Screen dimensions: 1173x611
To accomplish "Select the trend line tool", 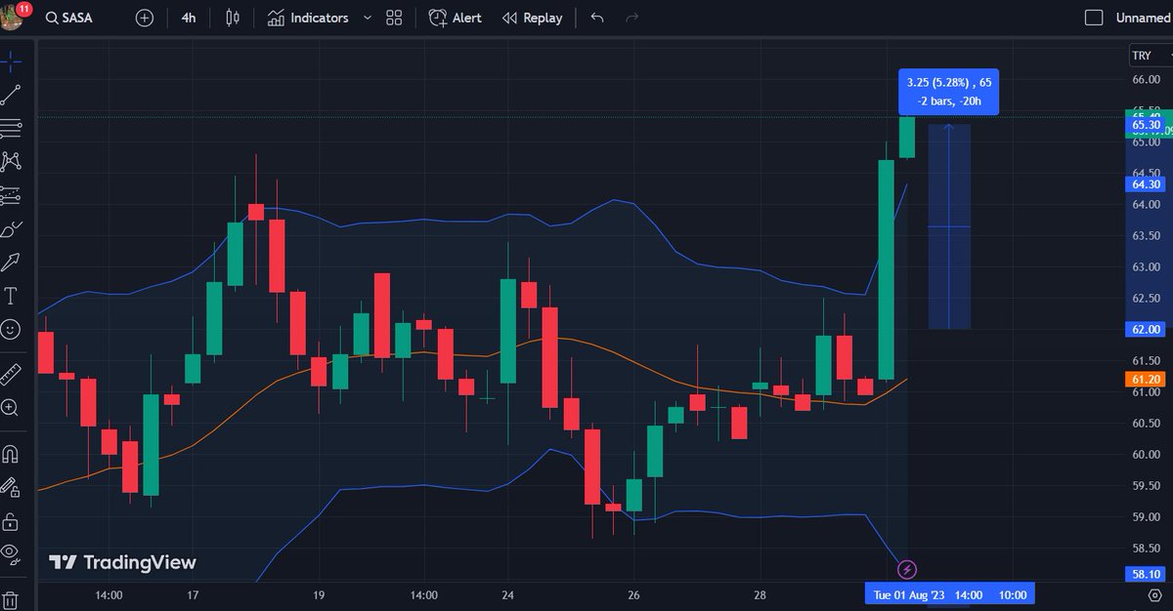I will (x=11, y=95).
